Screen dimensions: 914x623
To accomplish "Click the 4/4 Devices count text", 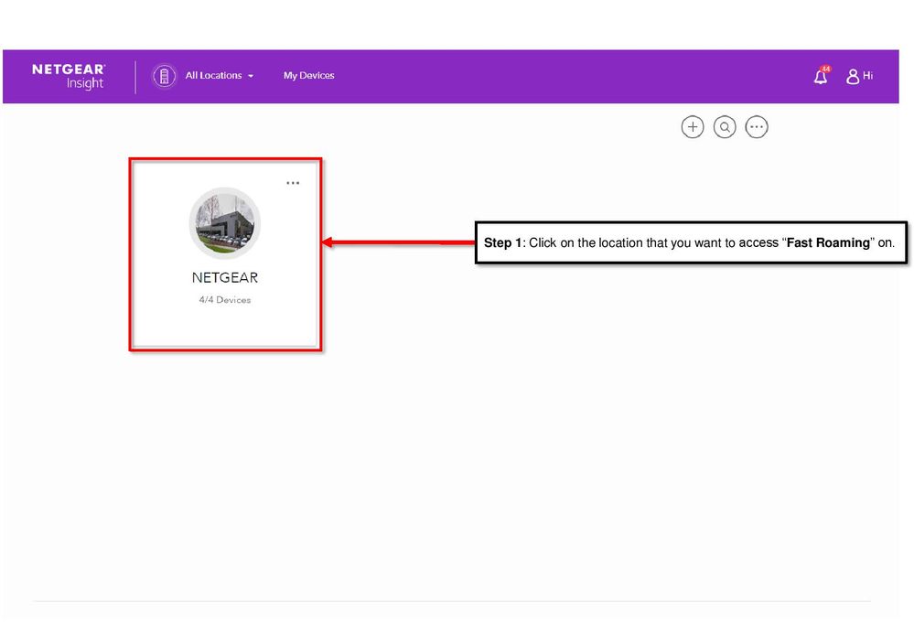I will [x=225, y=300].
